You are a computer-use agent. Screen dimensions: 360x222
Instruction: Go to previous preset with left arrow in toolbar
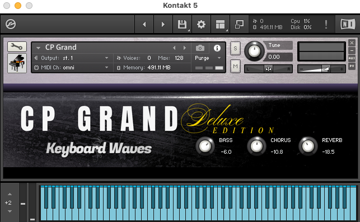tap(144, 24)
